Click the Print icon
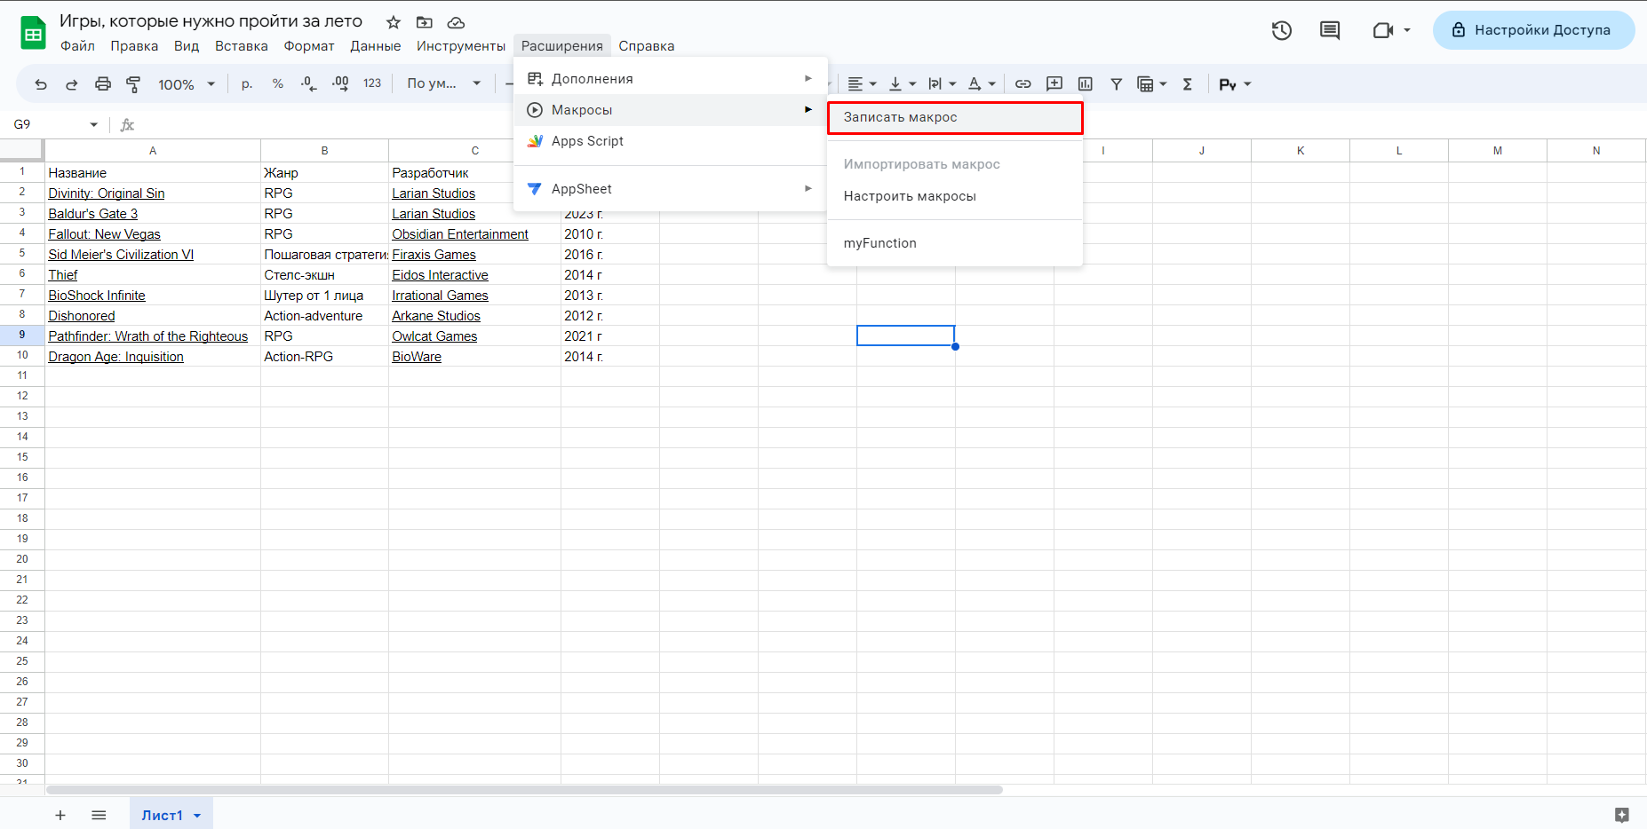This screenshot has width=1647, height=829. (103, 84)
